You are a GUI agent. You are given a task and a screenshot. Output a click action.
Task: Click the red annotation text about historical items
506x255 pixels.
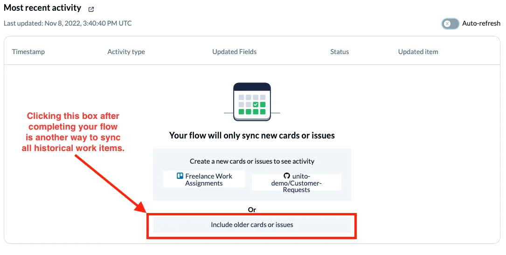pyautogui.click(x=73, y=132)
